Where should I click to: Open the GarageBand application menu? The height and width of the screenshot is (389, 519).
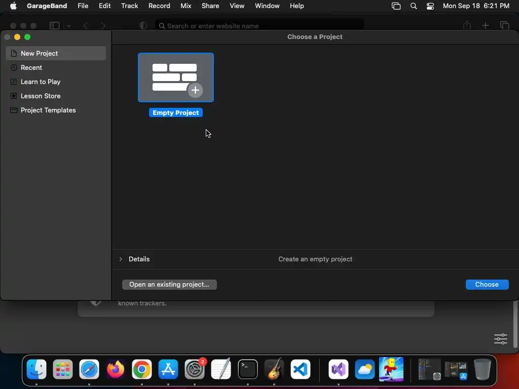[47, 6]
